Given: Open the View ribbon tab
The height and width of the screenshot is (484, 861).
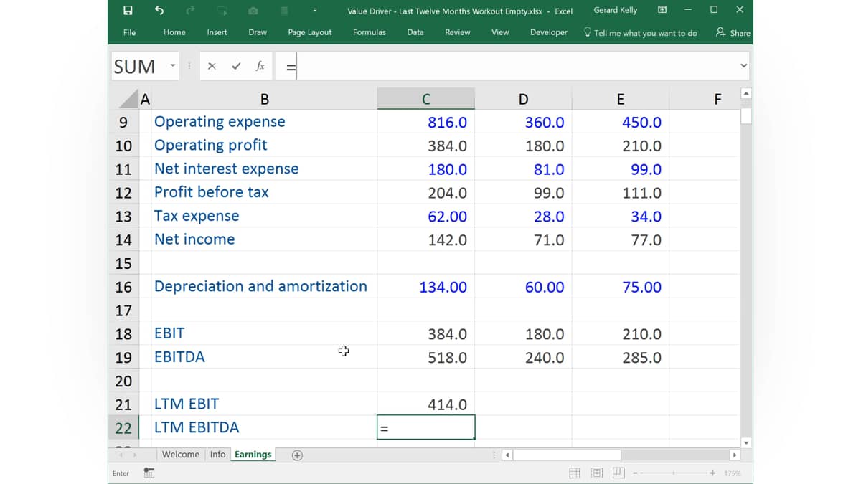Looking at the screenshot, I should click(x=500, y=32).
